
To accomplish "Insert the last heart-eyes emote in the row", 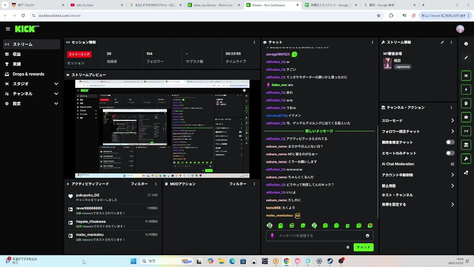I will [x=370, y=225].
